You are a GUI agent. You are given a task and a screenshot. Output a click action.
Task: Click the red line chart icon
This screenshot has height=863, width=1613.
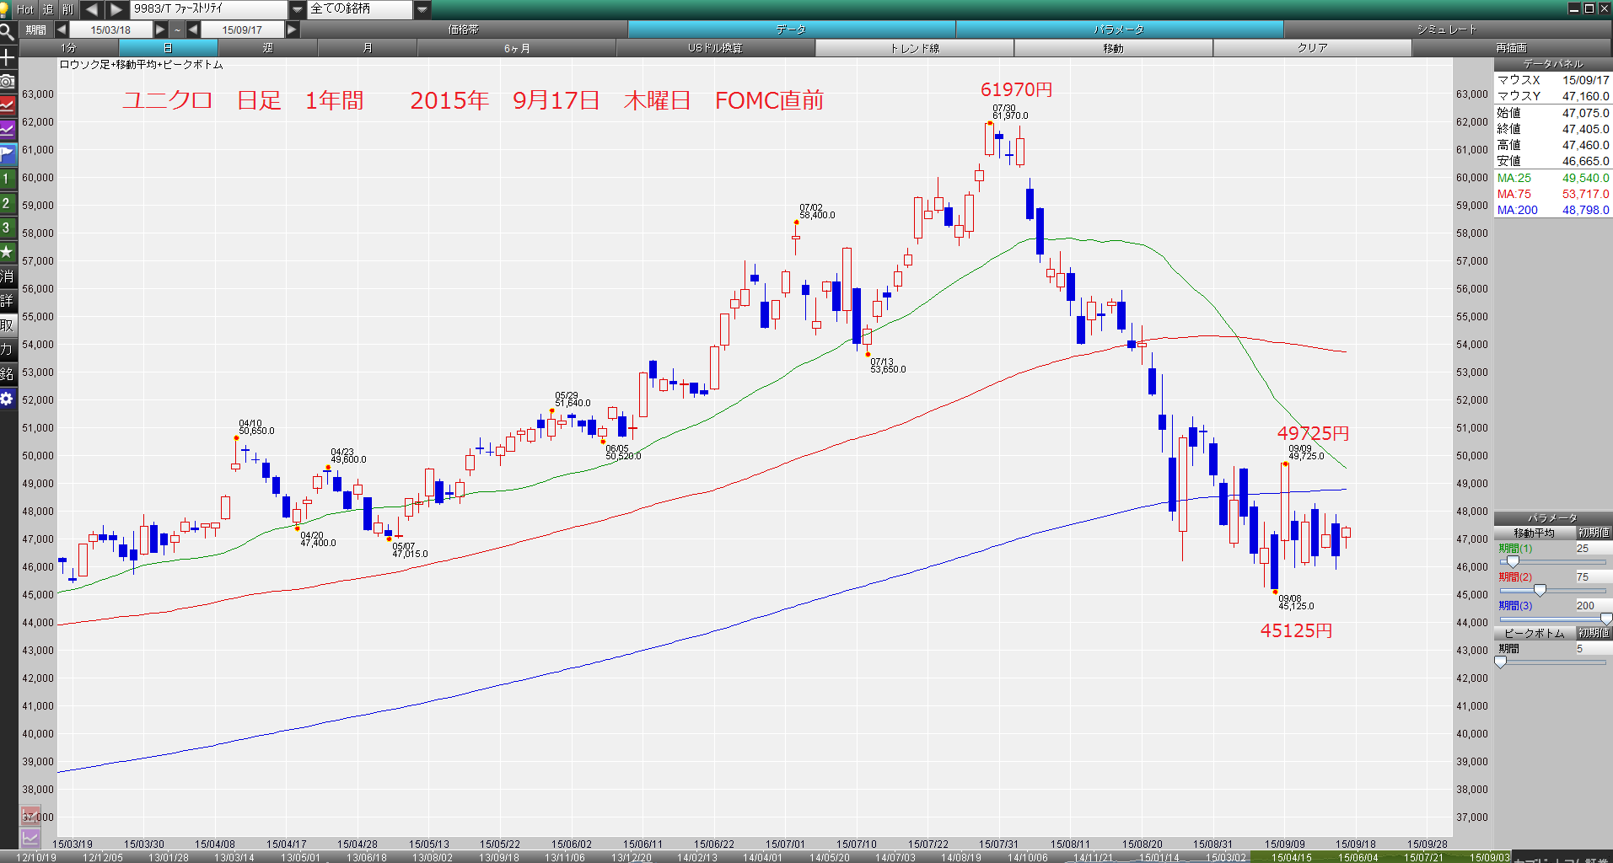coord(8,105)
